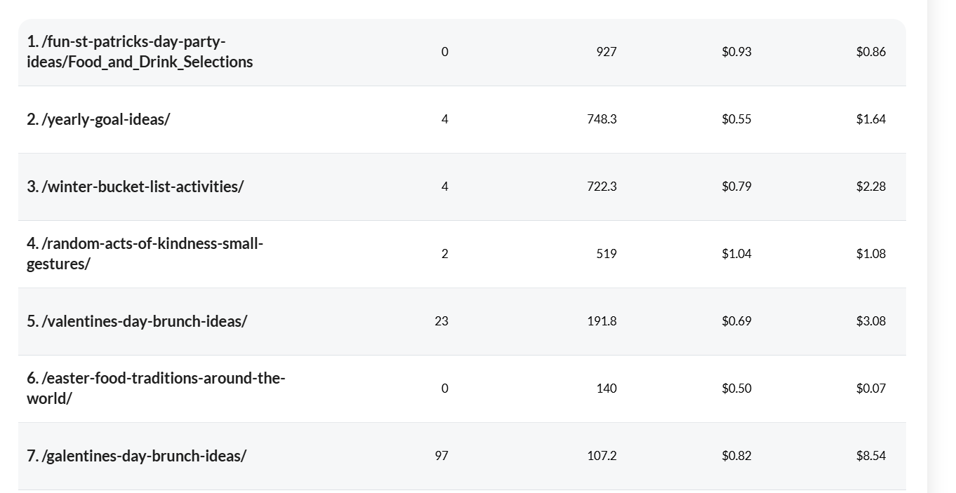956x493 pixels.
Task: Click the 927 value in the first row
Action: 606,52
